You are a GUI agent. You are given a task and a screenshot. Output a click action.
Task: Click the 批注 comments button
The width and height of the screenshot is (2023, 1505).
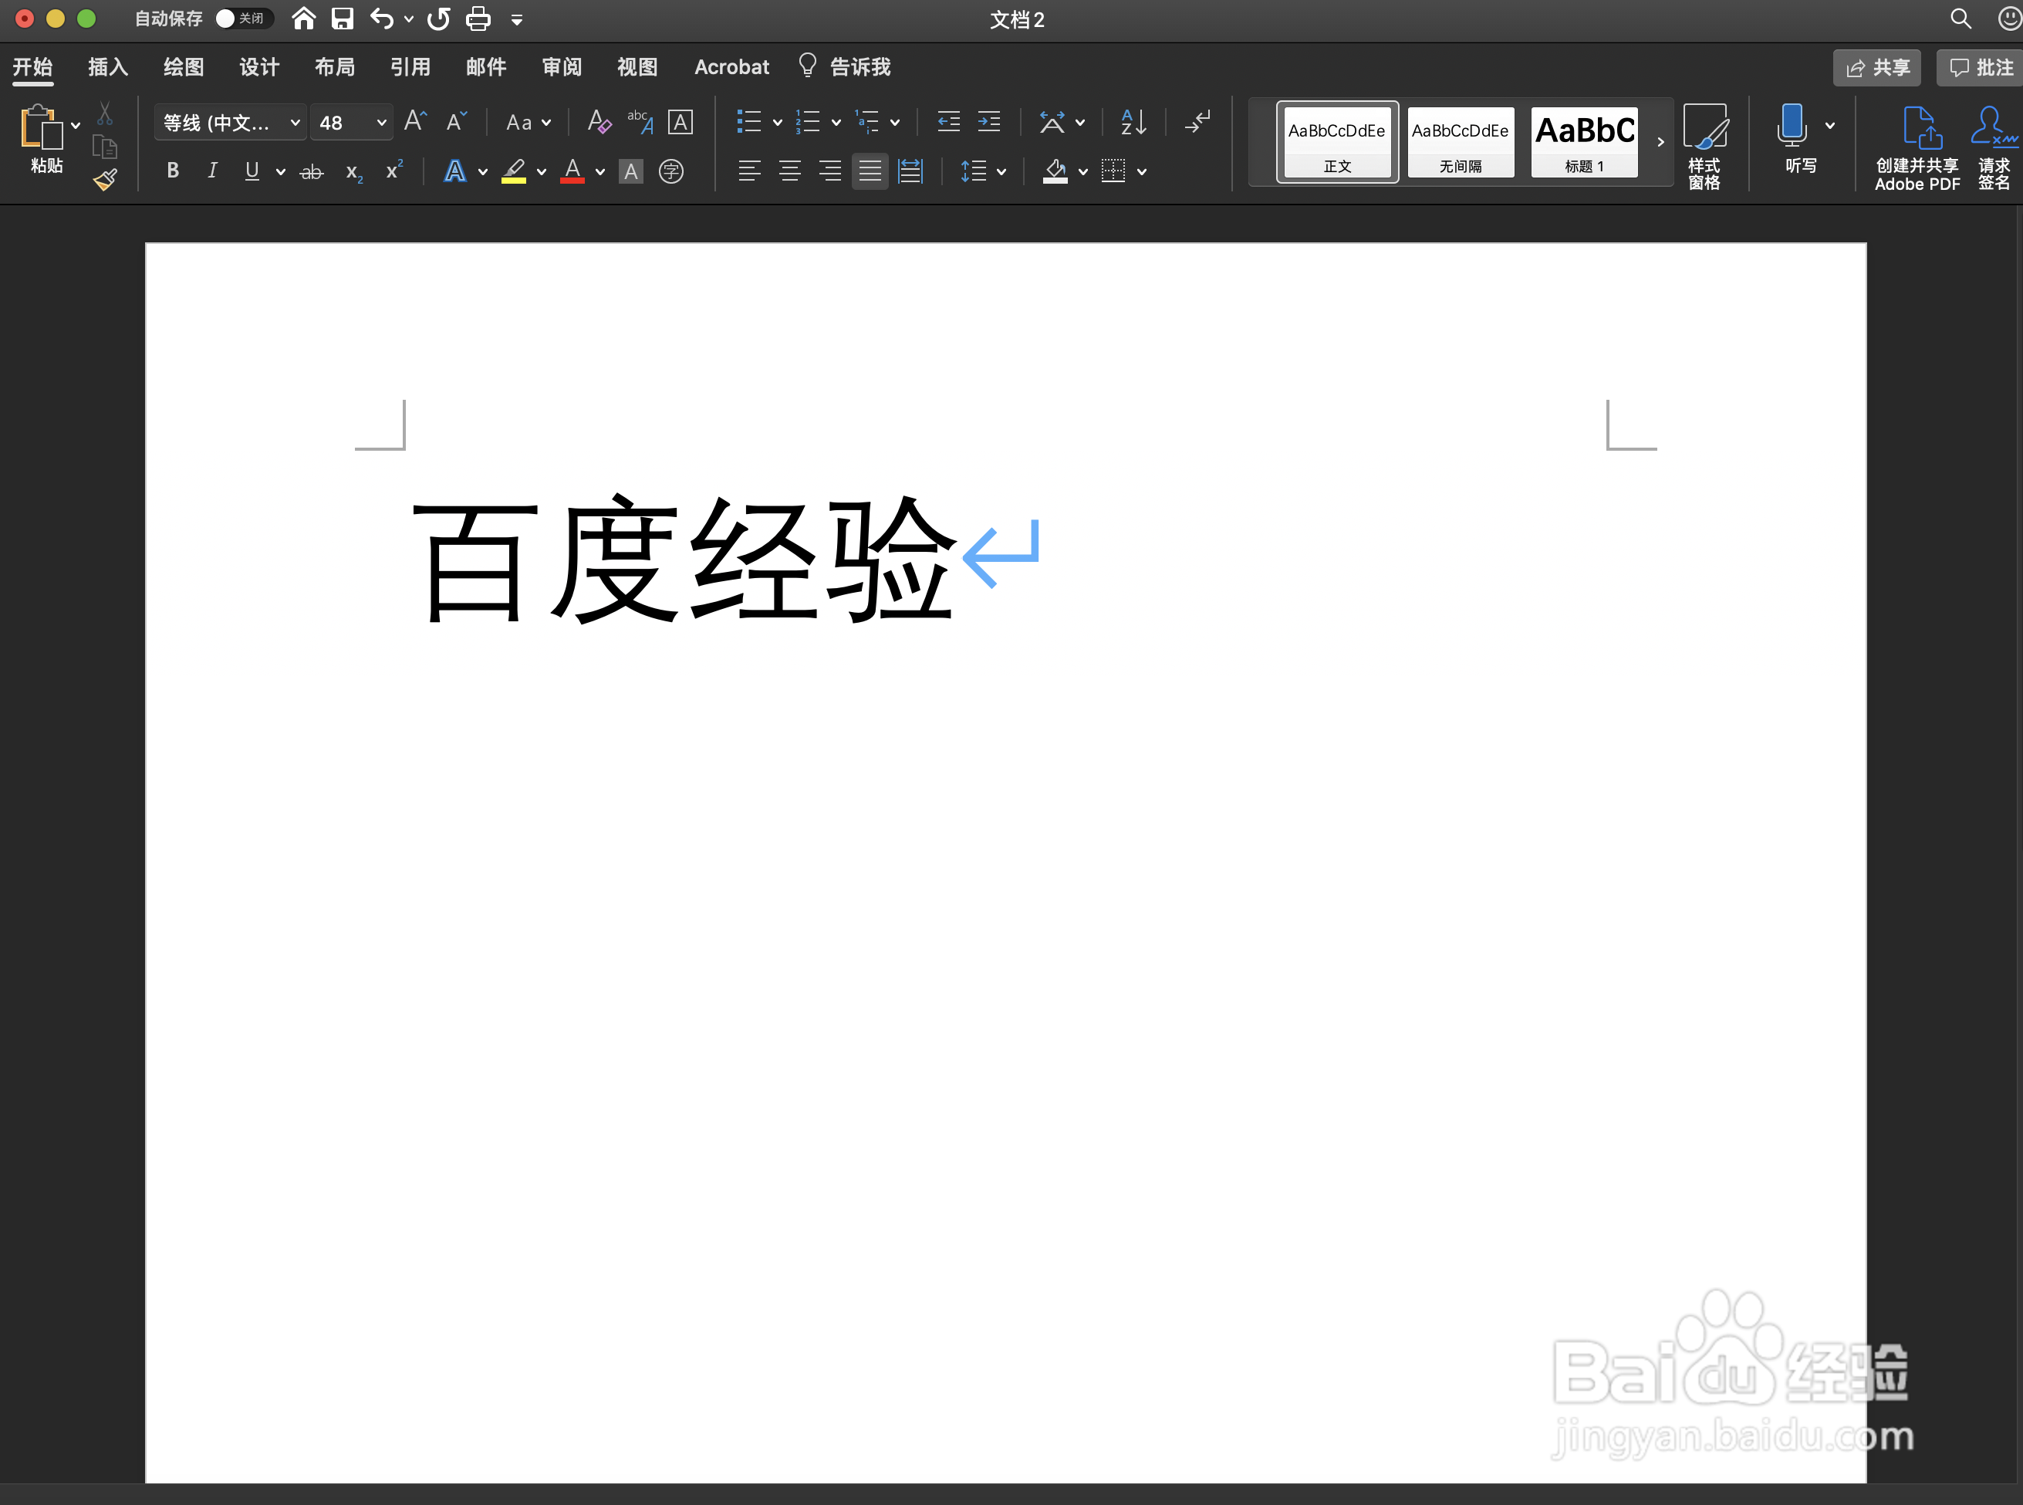pos(1981,67)
